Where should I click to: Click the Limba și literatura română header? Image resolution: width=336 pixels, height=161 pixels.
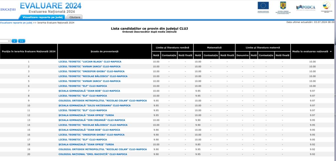click(x=173, y=47)
